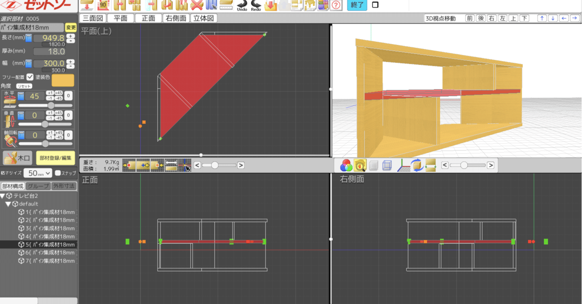
Task: Switch to 平面 view tab
Action: point(121,18)
